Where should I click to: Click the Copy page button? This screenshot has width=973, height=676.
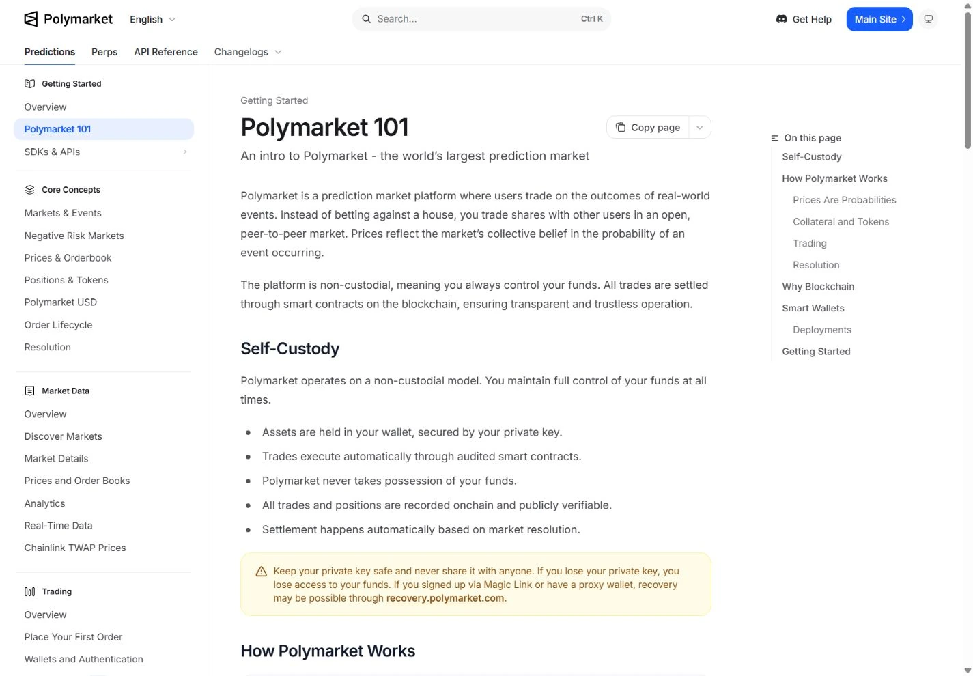(x=649, y=128)
